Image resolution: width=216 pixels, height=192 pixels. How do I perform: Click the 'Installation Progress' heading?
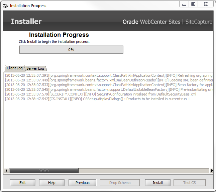59,35
